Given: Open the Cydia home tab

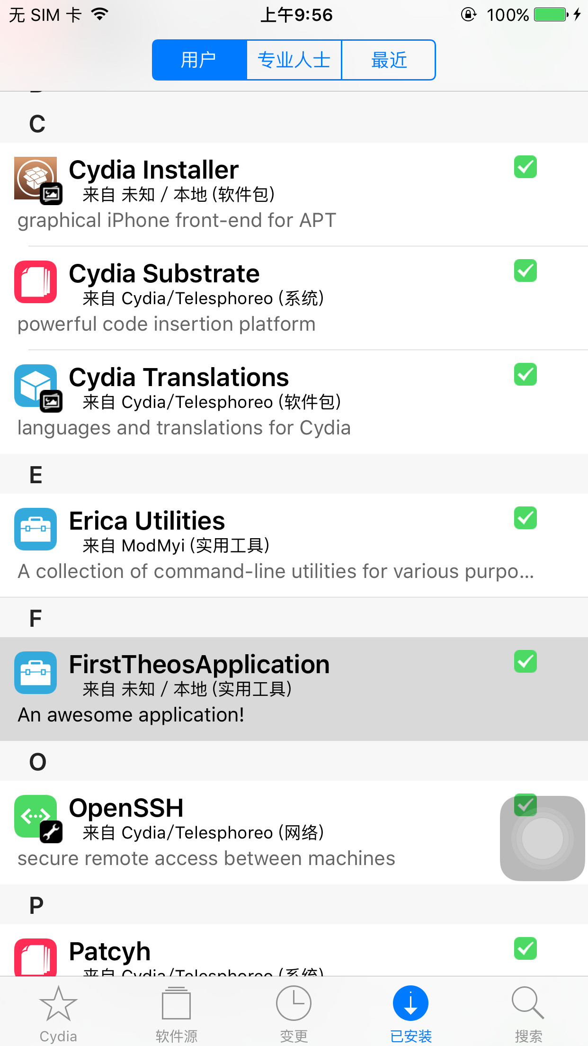Looking at the screenshot, I should click(x=58, y=1014).
